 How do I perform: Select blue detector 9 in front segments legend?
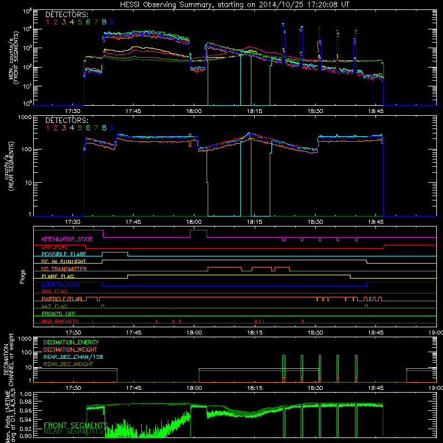click(112, 22)
